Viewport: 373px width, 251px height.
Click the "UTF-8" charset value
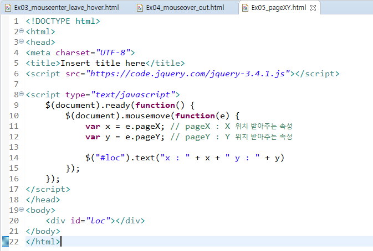pos(113,53)
